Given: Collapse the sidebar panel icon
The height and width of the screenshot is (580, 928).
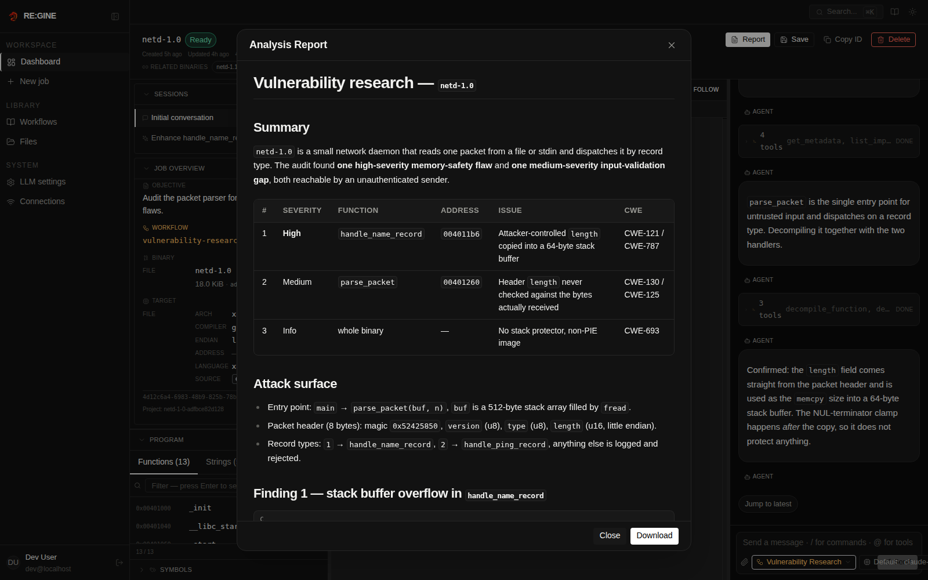Looking at the screenshot, I should [115, 16].
